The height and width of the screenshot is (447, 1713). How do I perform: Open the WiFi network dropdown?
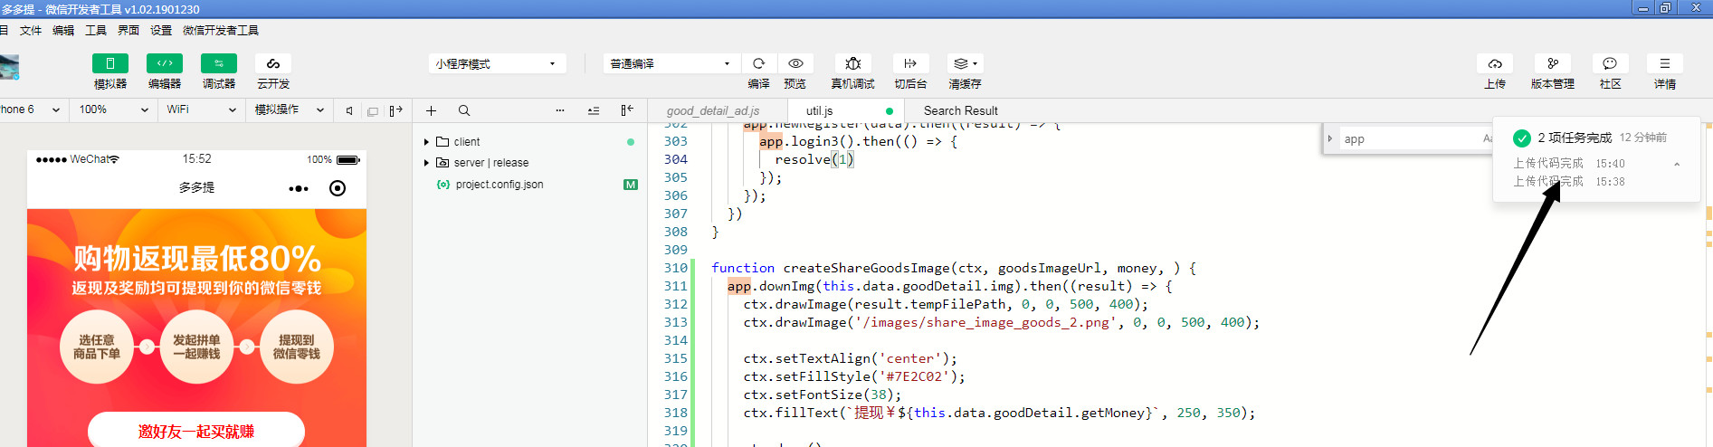(x=201, y=109)
